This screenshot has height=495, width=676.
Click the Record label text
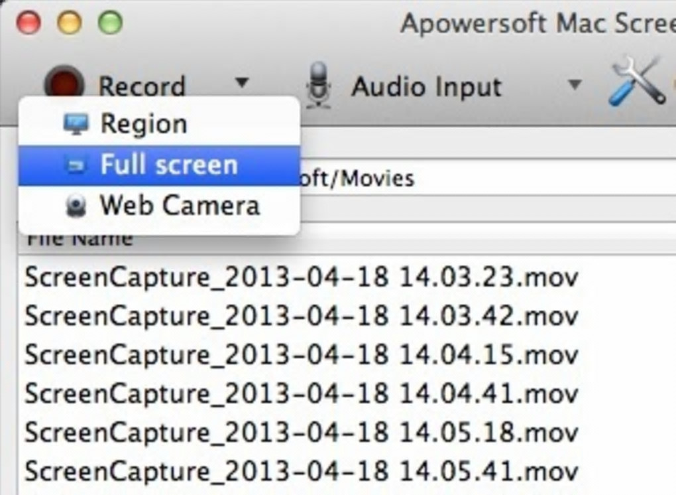point(142,86)
